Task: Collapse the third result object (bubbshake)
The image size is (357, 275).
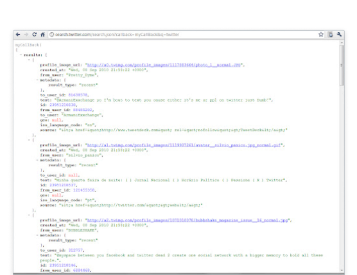Action: click(x=29, y=215)
